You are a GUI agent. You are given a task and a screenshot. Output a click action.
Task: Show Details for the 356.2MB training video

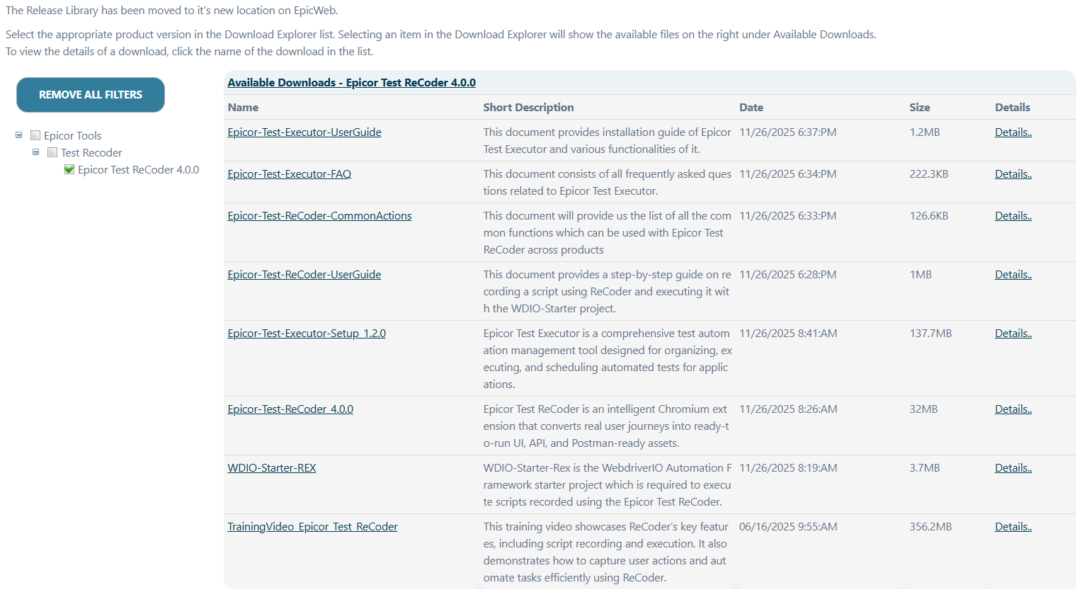1013,527
